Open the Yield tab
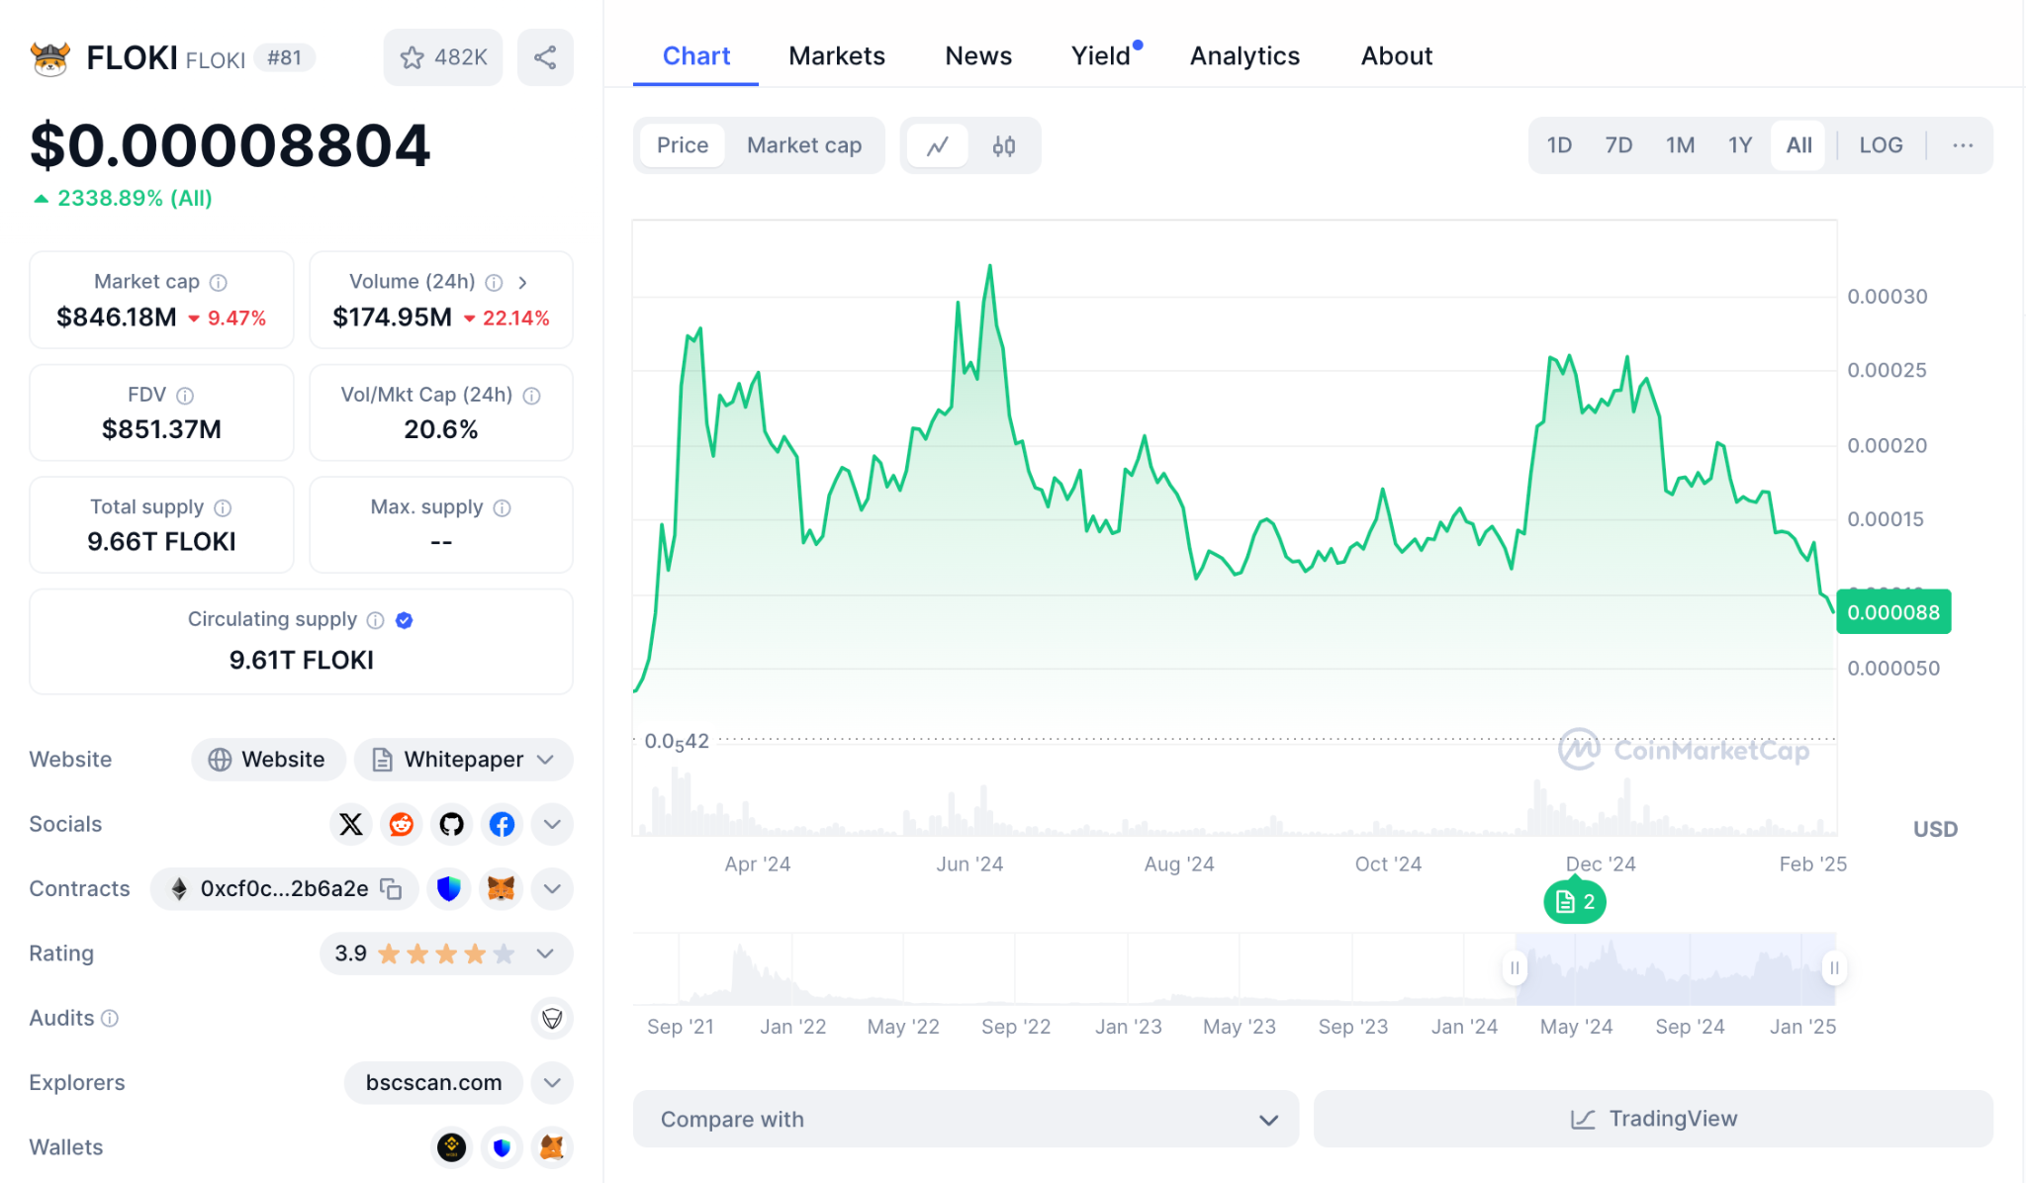 1101,56
